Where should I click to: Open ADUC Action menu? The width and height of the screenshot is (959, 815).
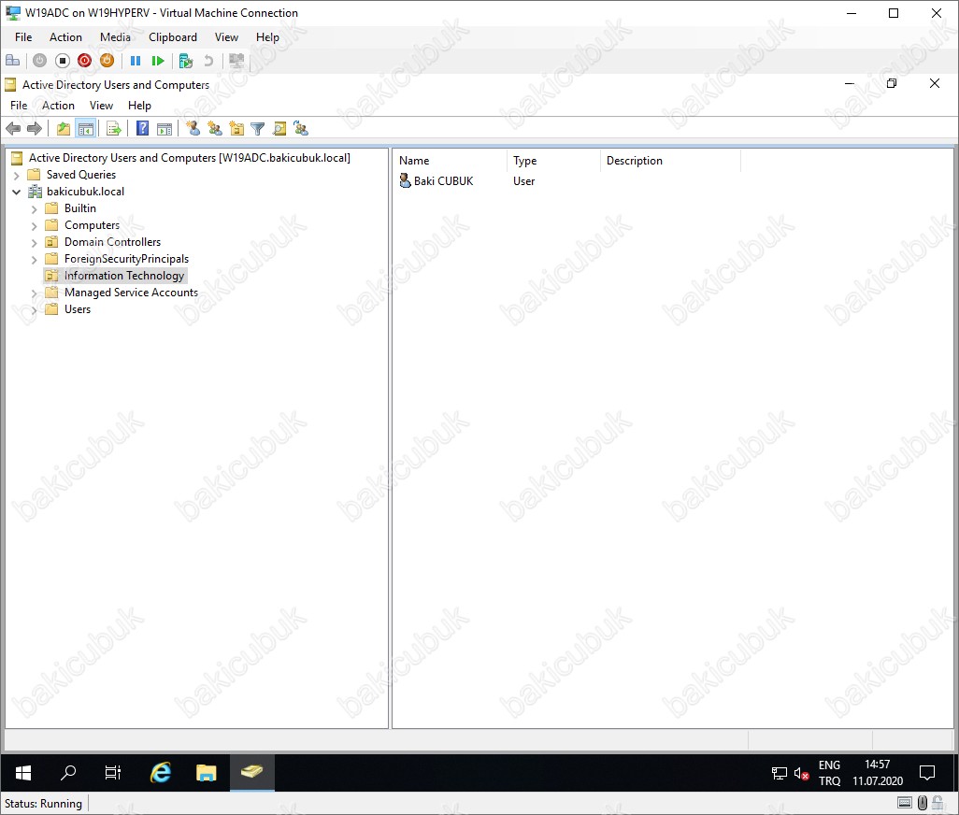[58, 106]
